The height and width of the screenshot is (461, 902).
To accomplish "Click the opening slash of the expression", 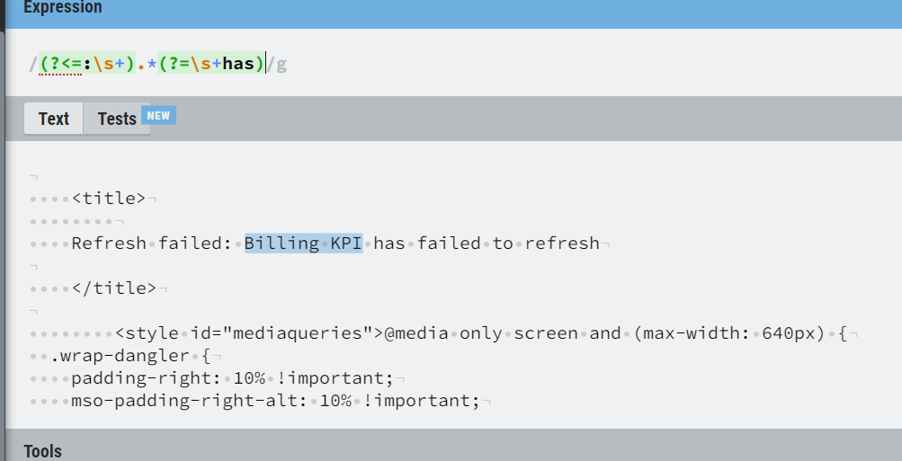I will (x=32, y=64).
